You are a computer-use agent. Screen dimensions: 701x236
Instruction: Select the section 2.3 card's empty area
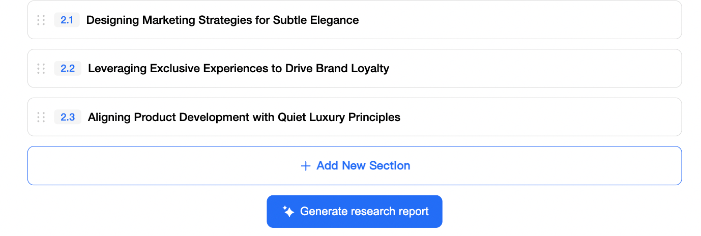click(x=539, y=117)
